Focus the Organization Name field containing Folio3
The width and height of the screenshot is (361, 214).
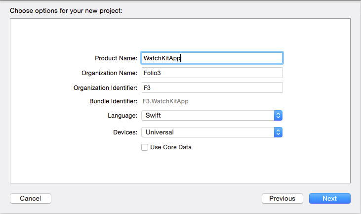point(211,73)
